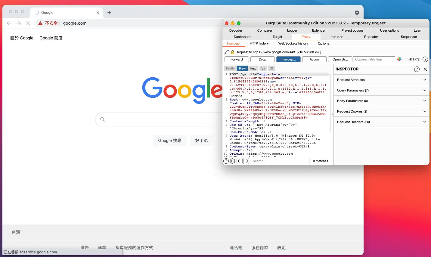Open the 設定 footer link
This screenshot has width=431, height=257.
click(281, 248)
